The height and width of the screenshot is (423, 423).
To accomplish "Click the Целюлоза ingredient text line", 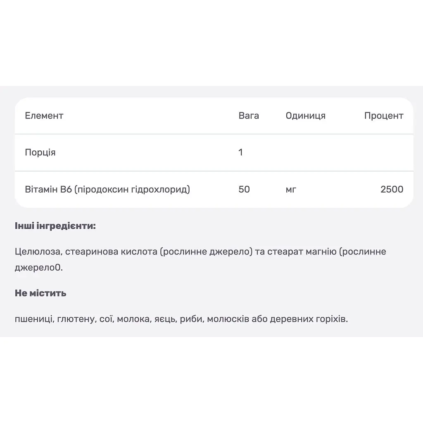I will [x=200, y=252].
